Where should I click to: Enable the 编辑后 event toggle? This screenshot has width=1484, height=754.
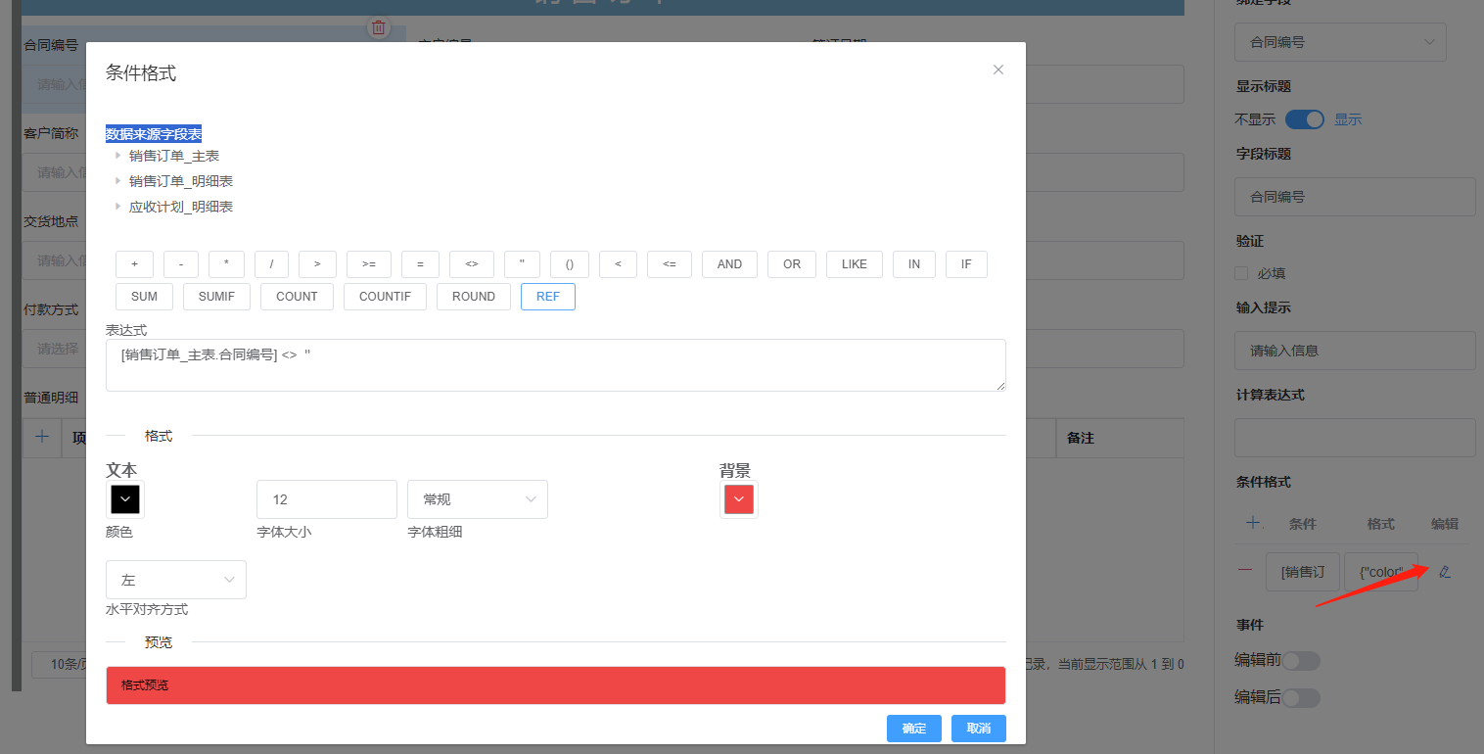(1301, 698)
